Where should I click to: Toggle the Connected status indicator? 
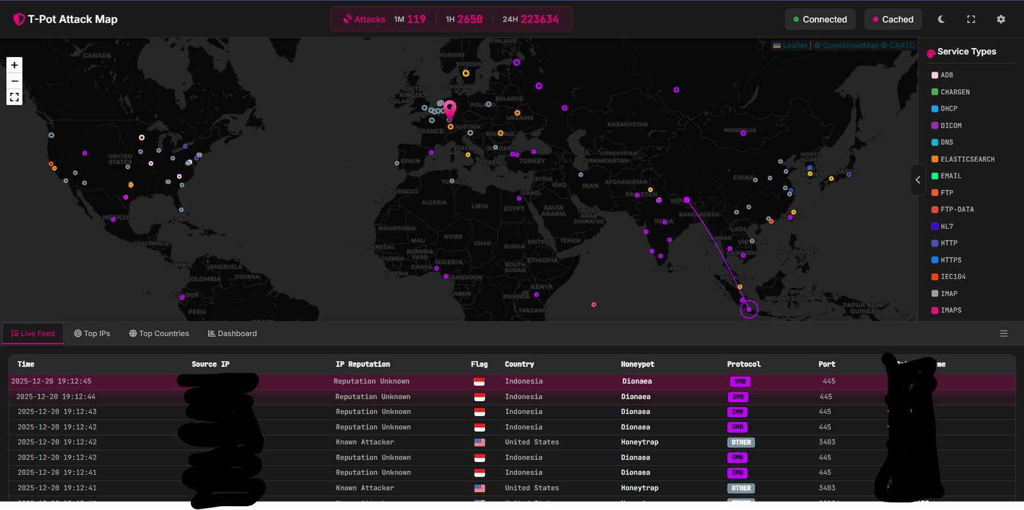pos(820,19)
